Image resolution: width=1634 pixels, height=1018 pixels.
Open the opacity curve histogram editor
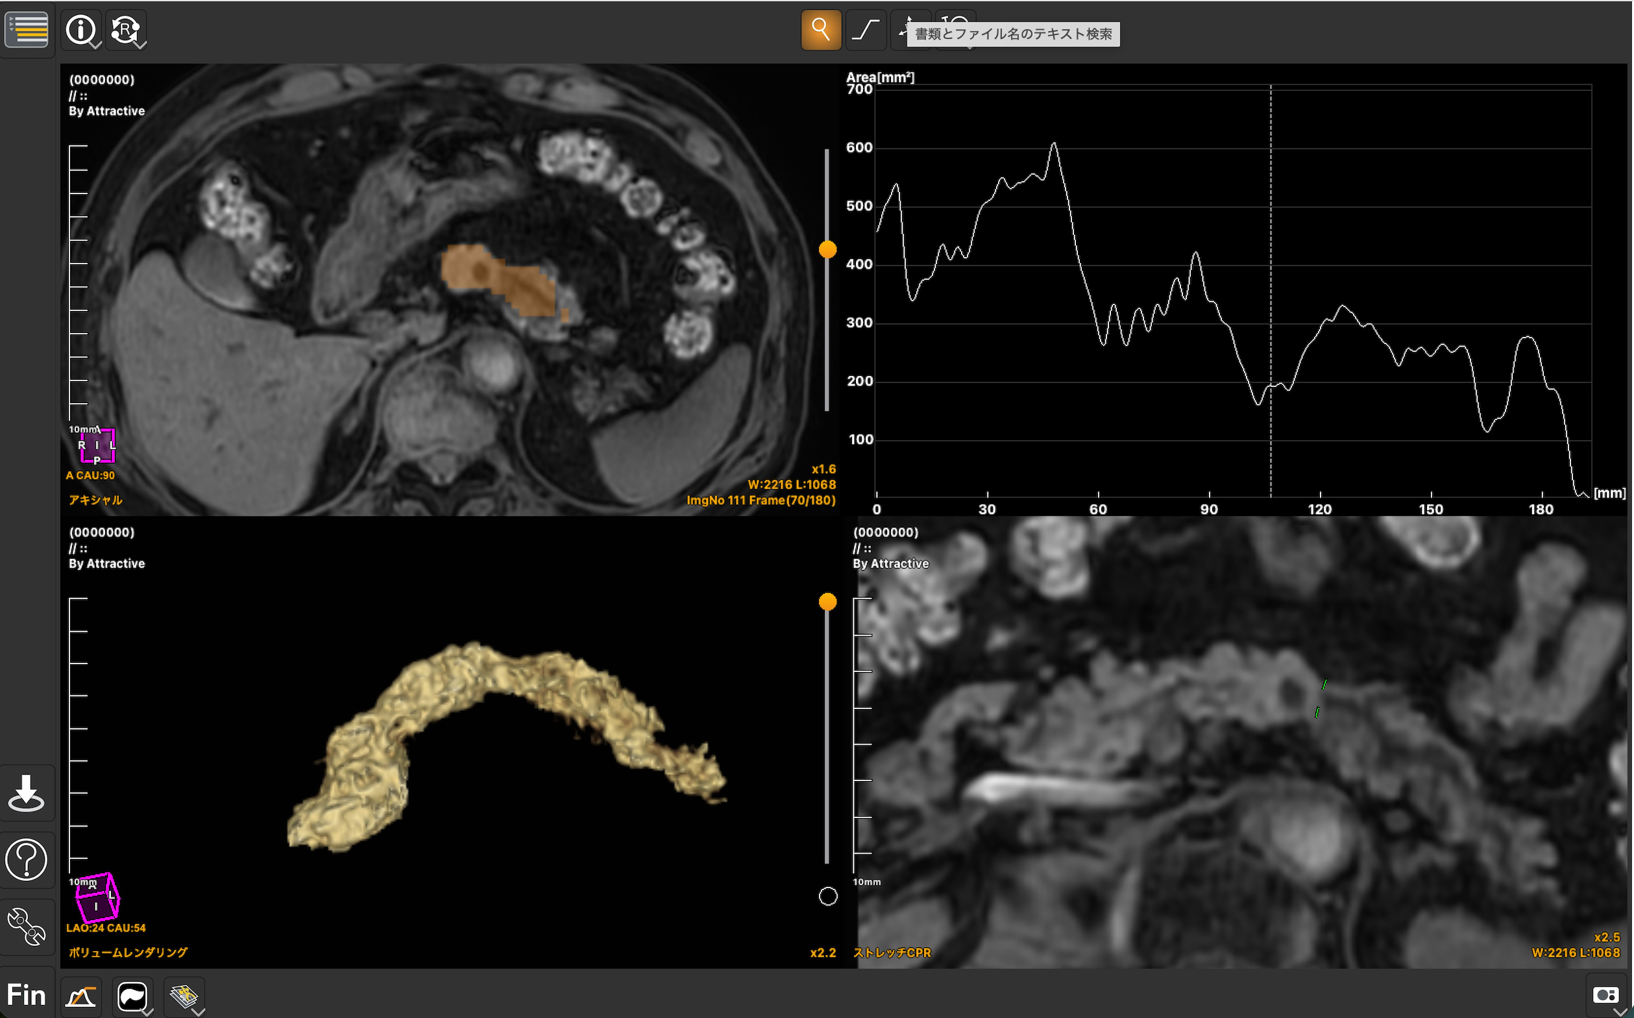(80, 996)
